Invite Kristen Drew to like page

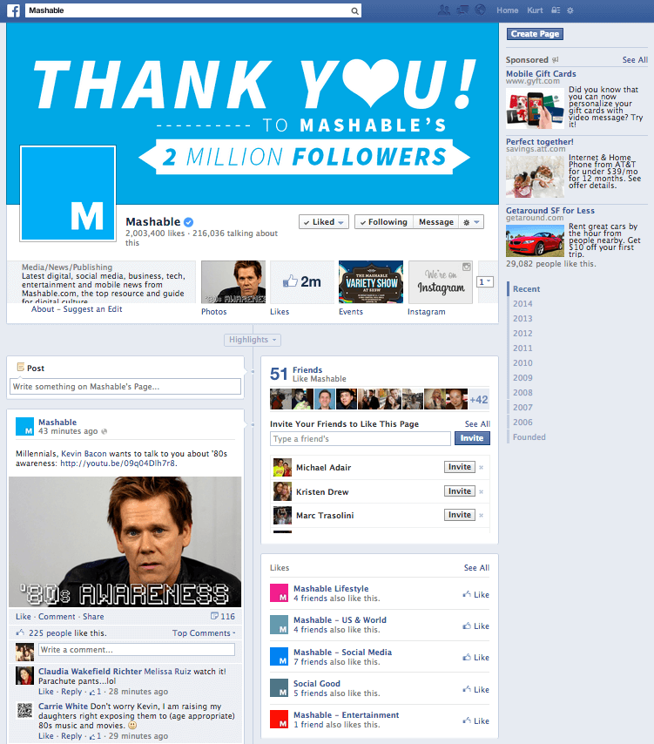460,491
